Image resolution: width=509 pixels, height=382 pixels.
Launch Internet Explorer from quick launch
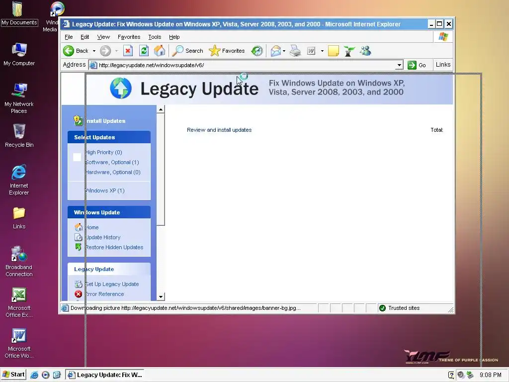point(34,375)
